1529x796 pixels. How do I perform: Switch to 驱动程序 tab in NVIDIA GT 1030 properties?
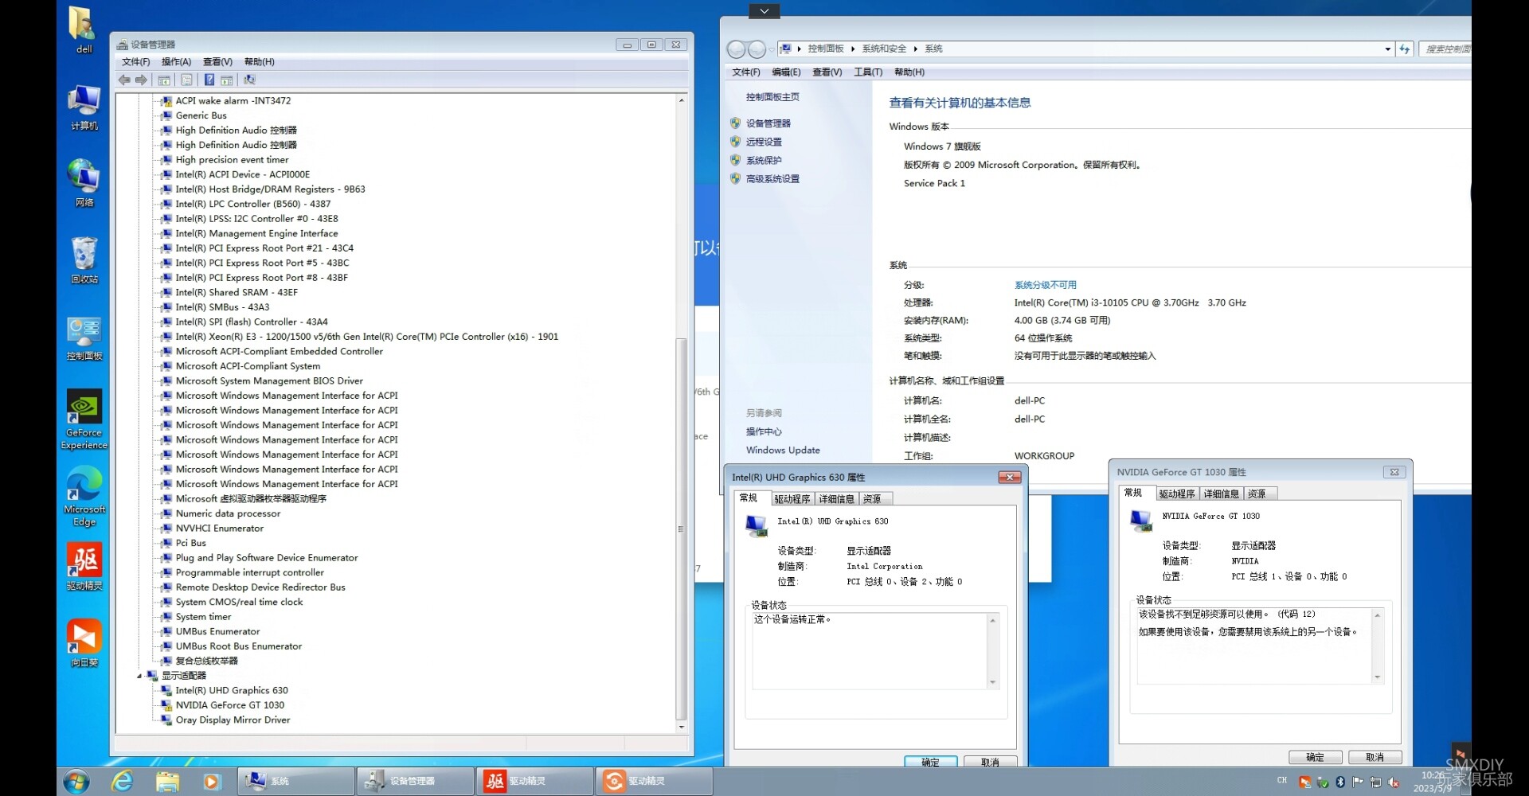click(1176, 494)
